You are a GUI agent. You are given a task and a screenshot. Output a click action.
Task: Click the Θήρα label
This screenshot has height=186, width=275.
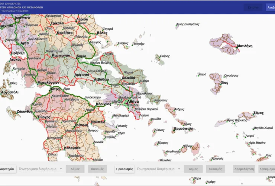pos(197,179)
